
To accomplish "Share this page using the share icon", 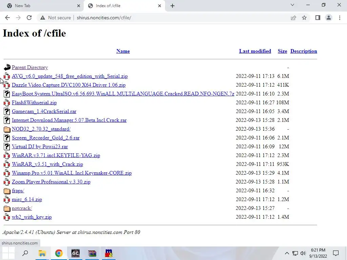I will 293,18.
